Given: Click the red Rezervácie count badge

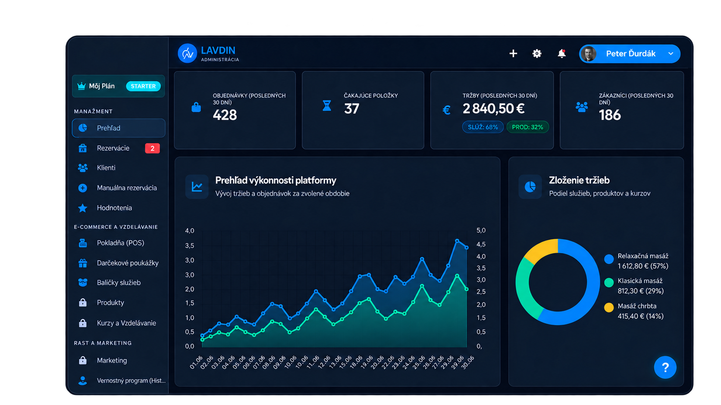Looking at the screenshot, I should coord(152,148).
